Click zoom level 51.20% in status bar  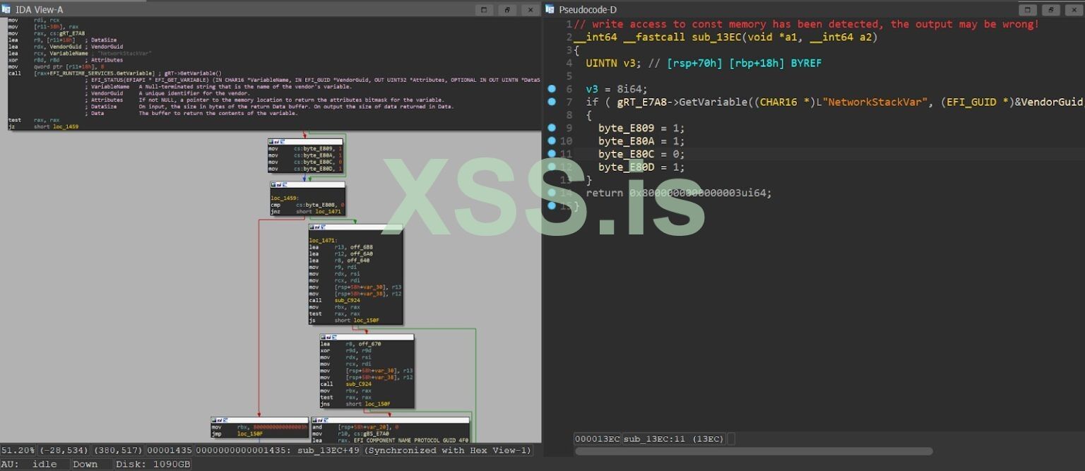18,450
